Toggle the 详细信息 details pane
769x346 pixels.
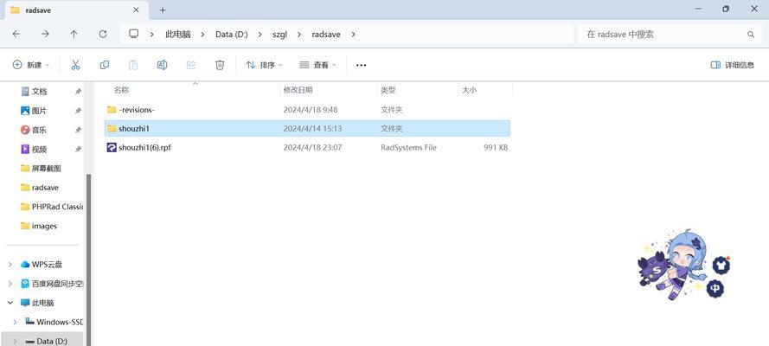(x=732, y=65)
